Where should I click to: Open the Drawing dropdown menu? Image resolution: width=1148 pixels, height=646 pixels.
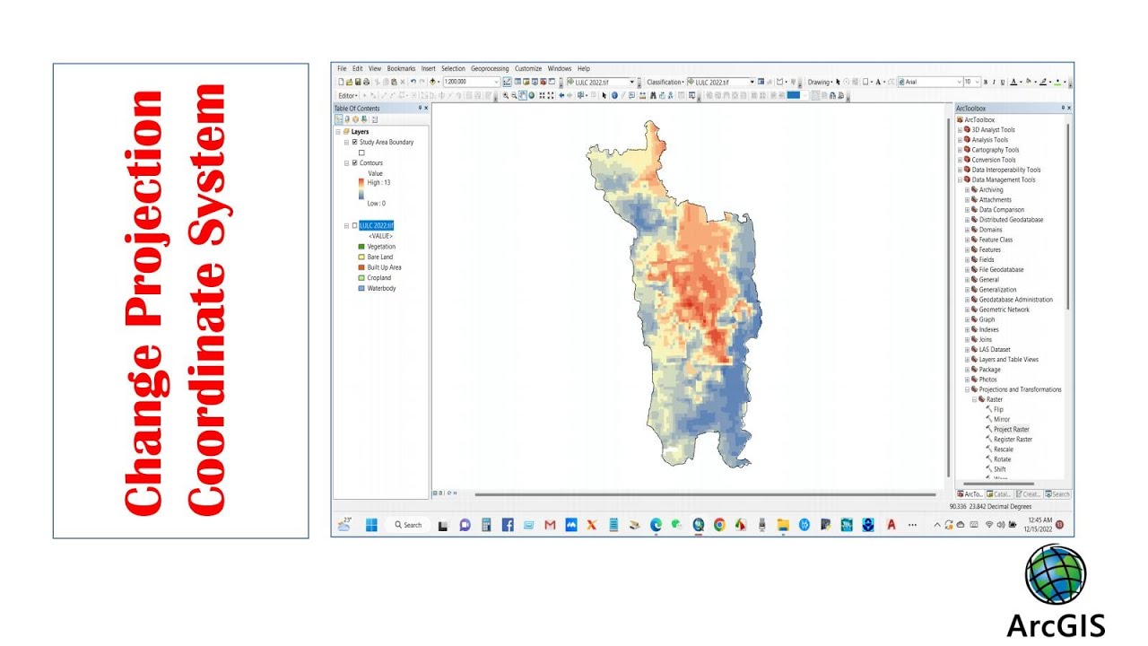coord(821,82)
